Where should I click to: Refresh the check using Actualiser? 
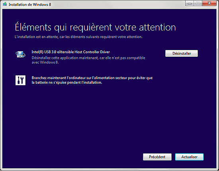pos(189,157)
